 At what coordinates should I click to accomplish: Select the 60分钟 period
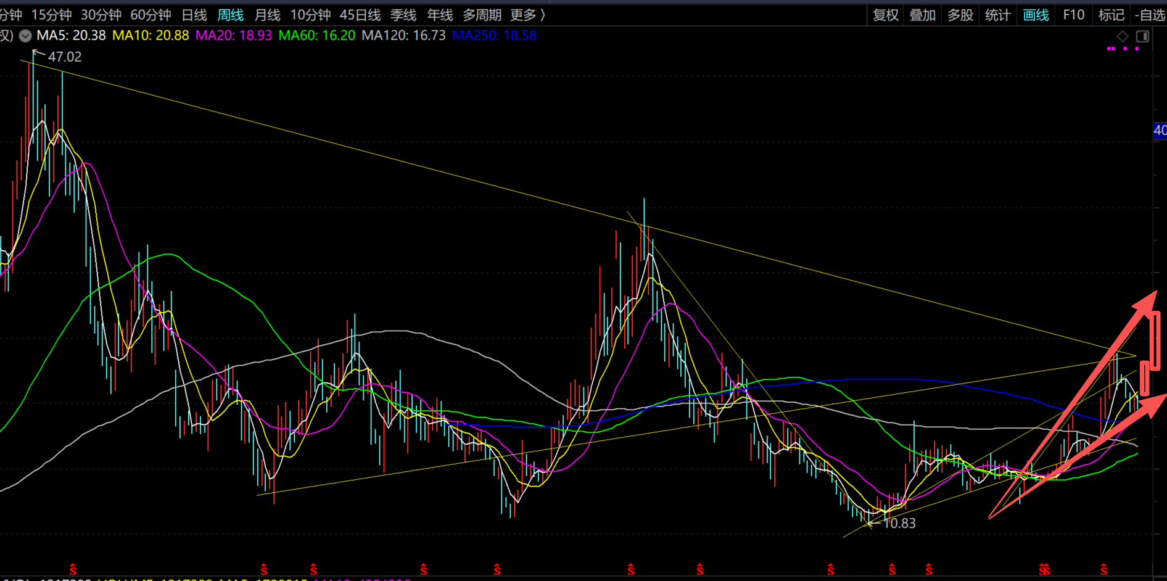151,15
